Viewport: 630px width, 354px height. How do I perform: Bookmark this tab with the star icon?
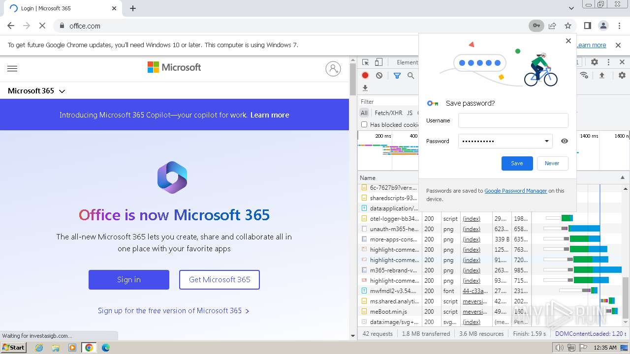tap(568, 26)
